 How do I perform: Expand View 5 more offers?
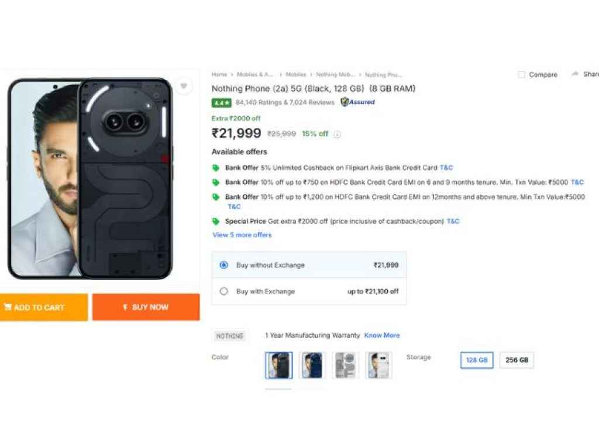click(242, 235)
